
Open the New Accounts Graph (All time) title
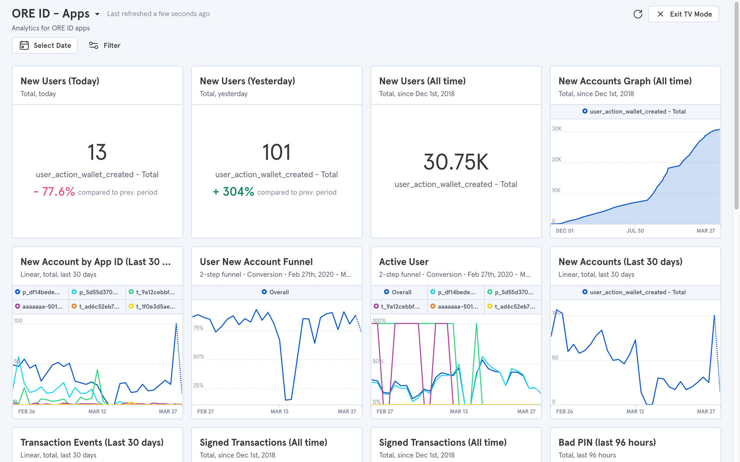coord(625,81)
